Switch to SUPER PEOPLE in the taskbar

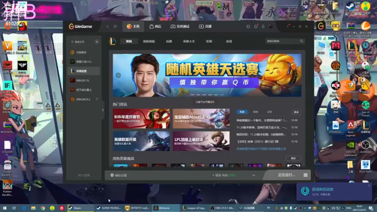[x=109, y=208]
